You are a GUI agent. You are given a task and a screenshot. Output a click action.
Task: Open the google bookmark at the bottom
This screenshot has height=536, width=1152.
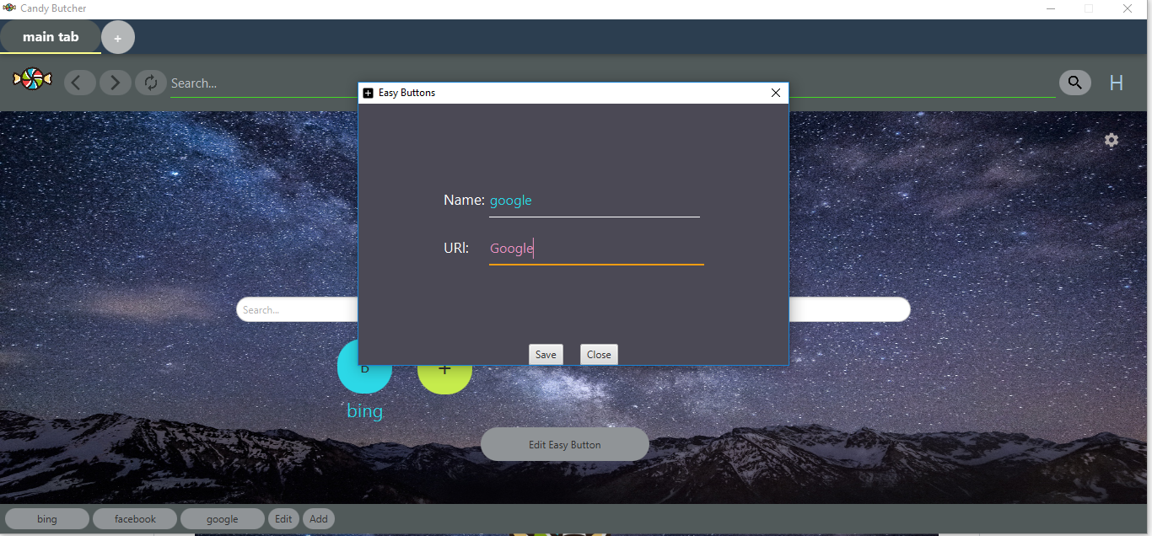222,518
